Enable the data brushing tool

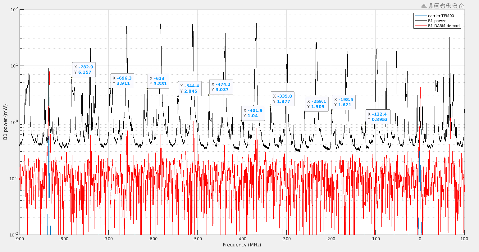click(x=430, y=6)
